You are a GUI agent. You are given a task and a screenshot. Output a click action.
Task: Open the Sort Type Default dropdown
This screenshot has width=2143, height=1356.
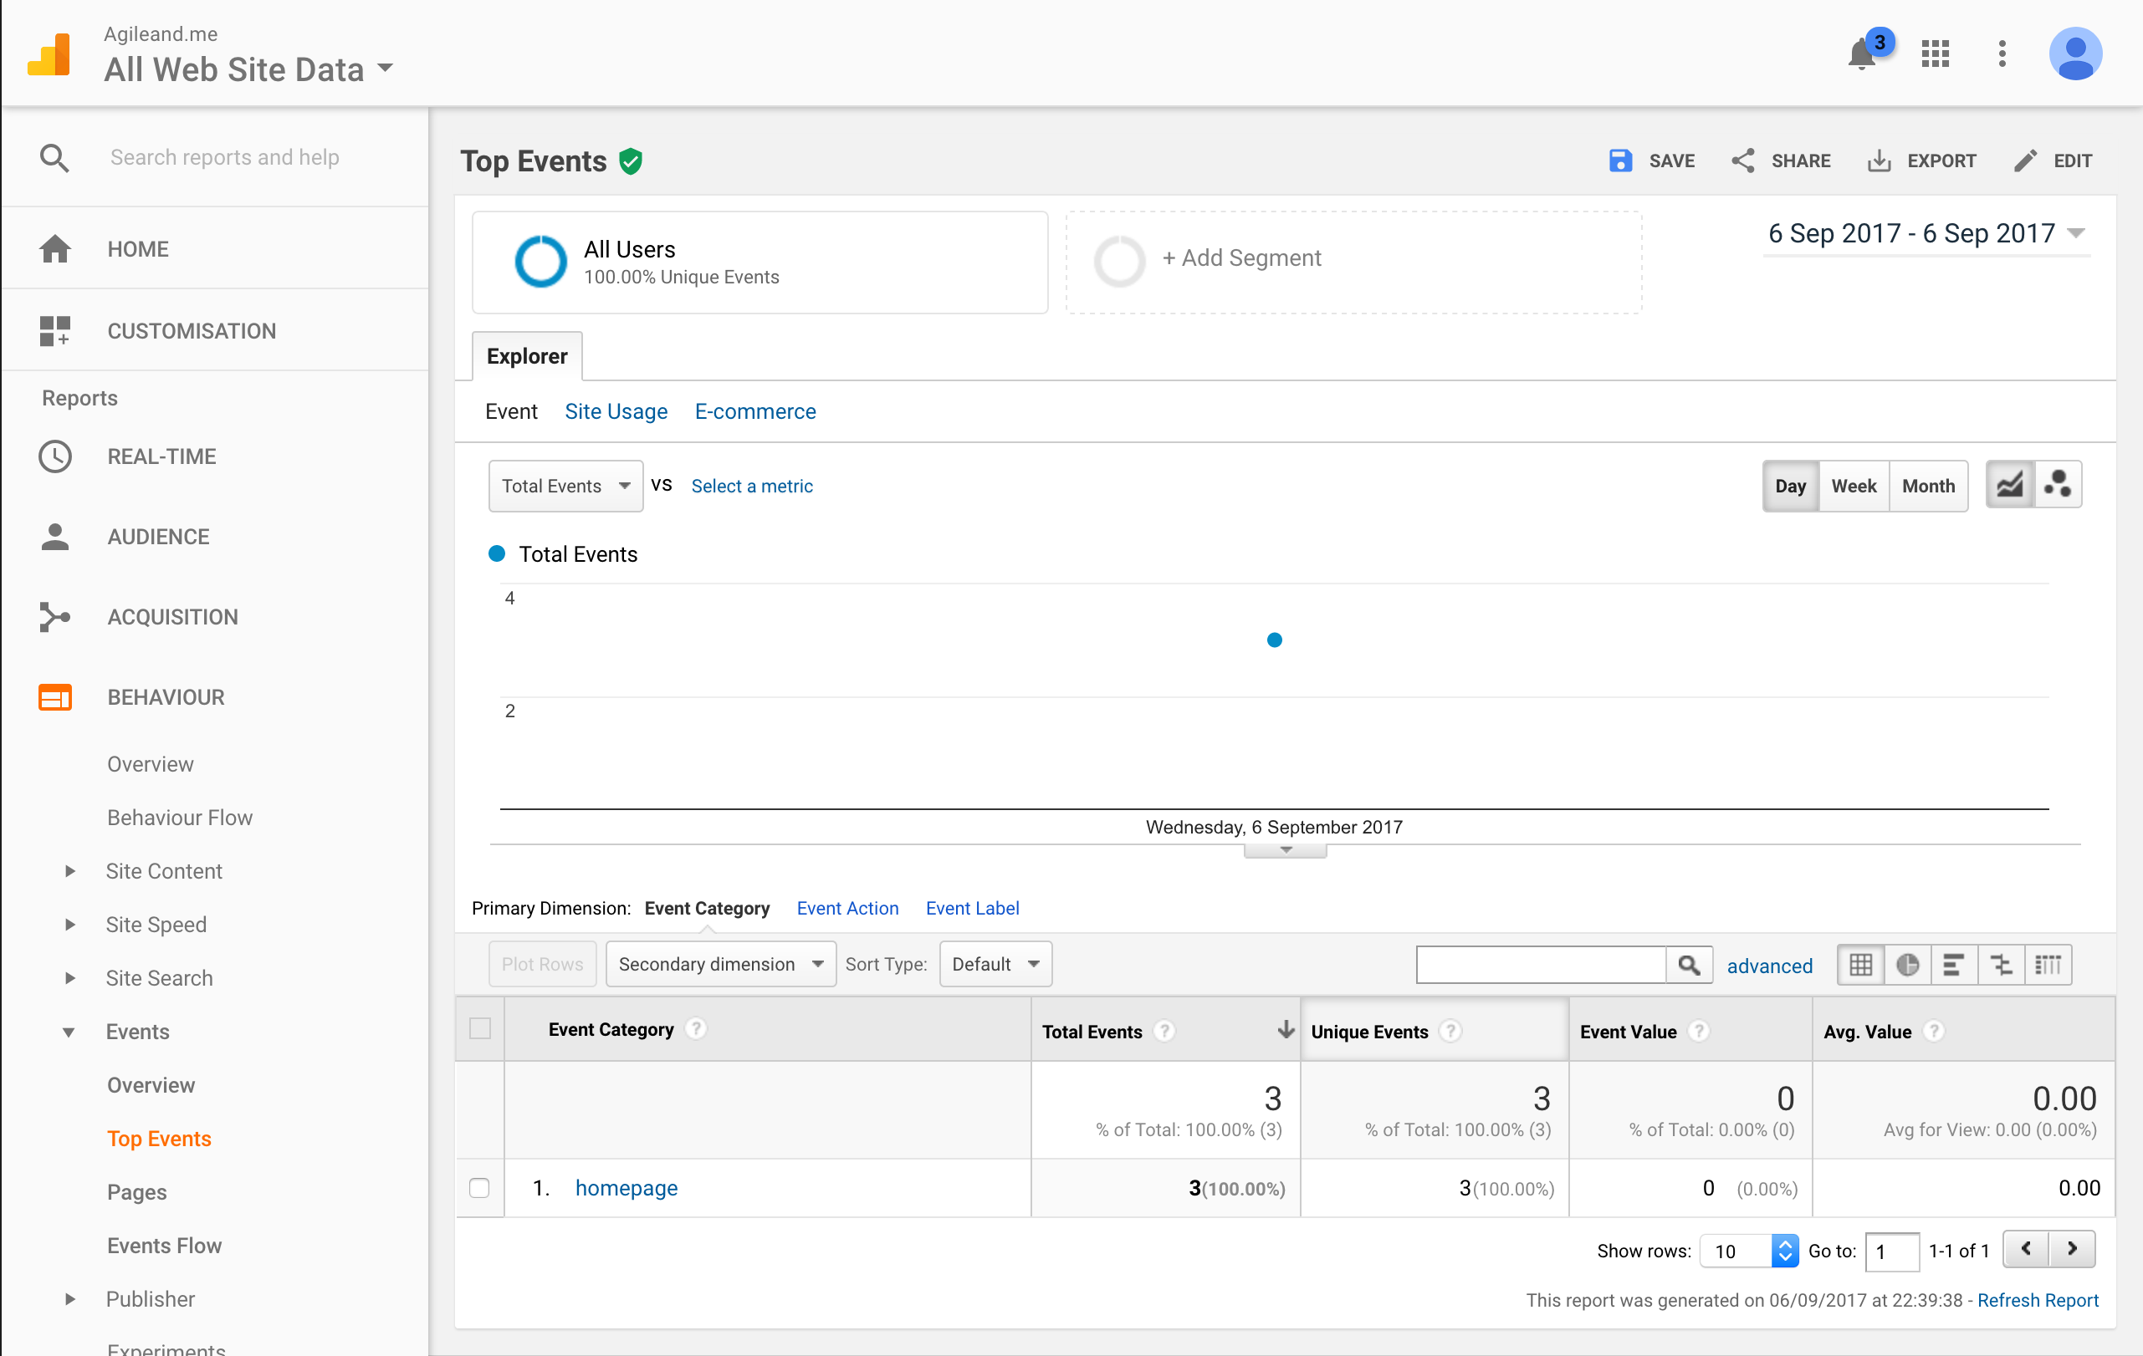click(x=995, y=964)
